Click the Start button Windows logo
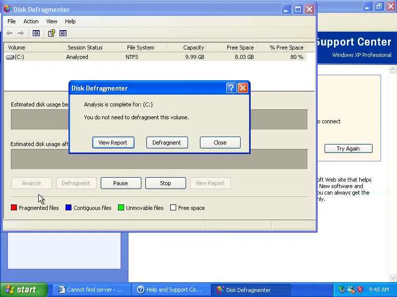The image size is (397, 297). 10,290
